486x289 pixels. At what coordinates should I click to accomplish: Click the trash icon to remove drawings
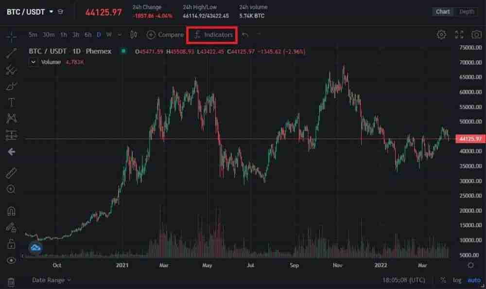[11, 281]
